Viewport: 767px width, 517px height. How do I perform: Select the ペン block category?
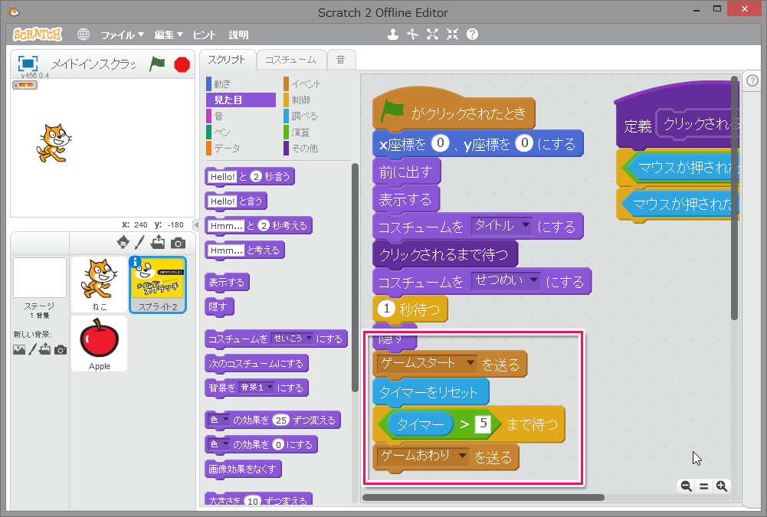pyautogui.click(x=241, y=132)
